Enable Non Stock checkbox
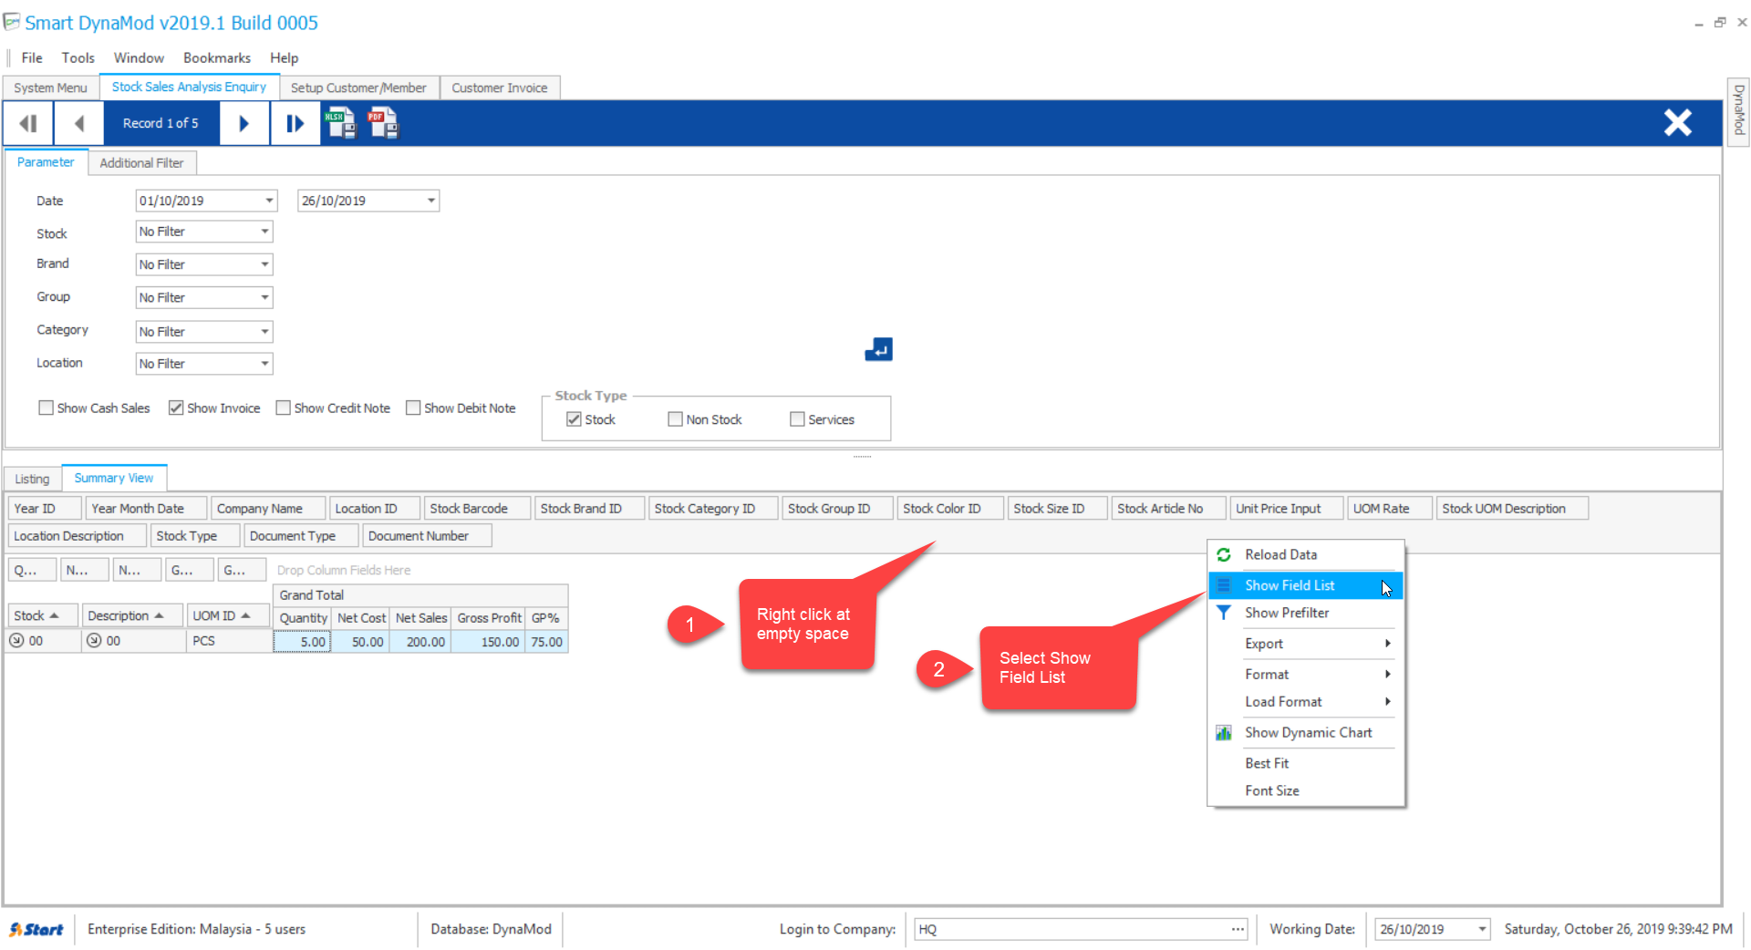The image size is (1751, 950). point(675,419)
